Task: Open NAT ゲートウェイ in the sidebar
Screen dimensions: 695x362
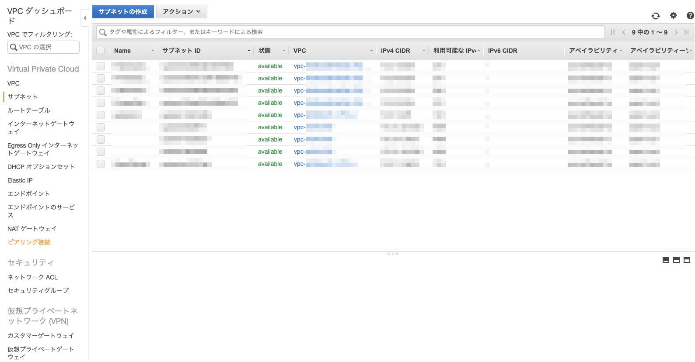Action: tap(32, 228)
